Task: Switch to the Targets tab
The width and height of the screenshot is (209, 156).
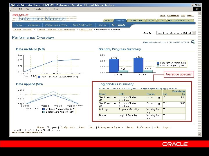Action: click(x=120, y=21)
